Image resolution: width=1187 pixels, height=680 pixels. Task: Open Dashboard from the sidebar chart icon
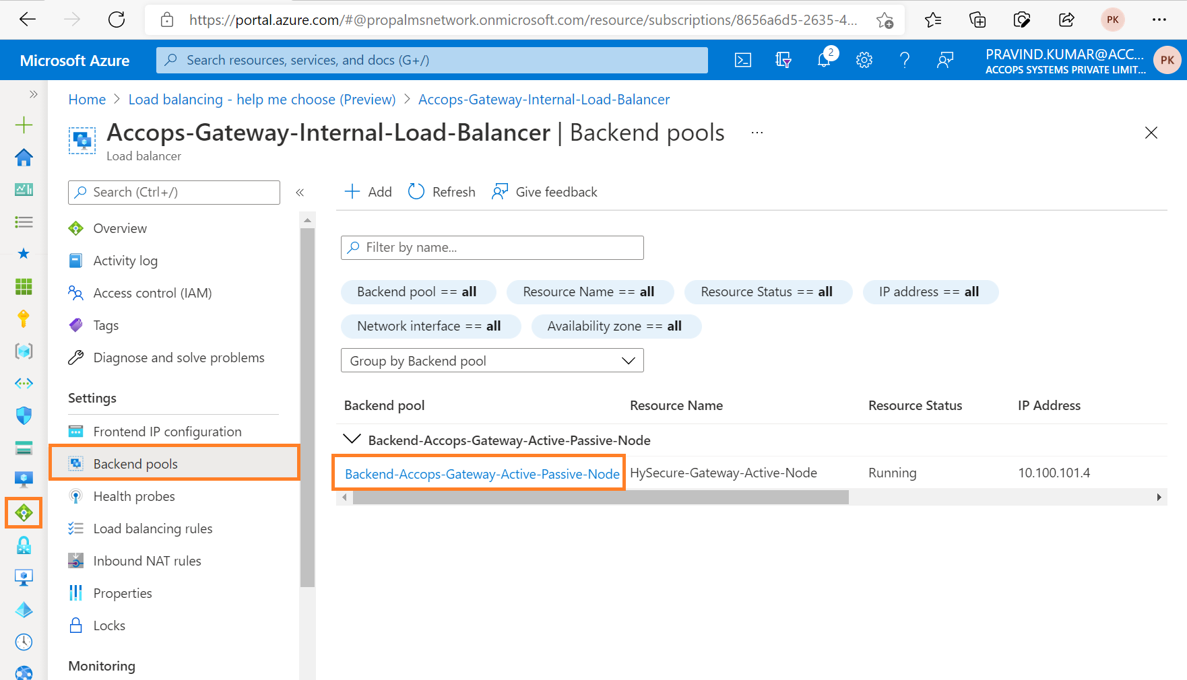click(24, 189)
